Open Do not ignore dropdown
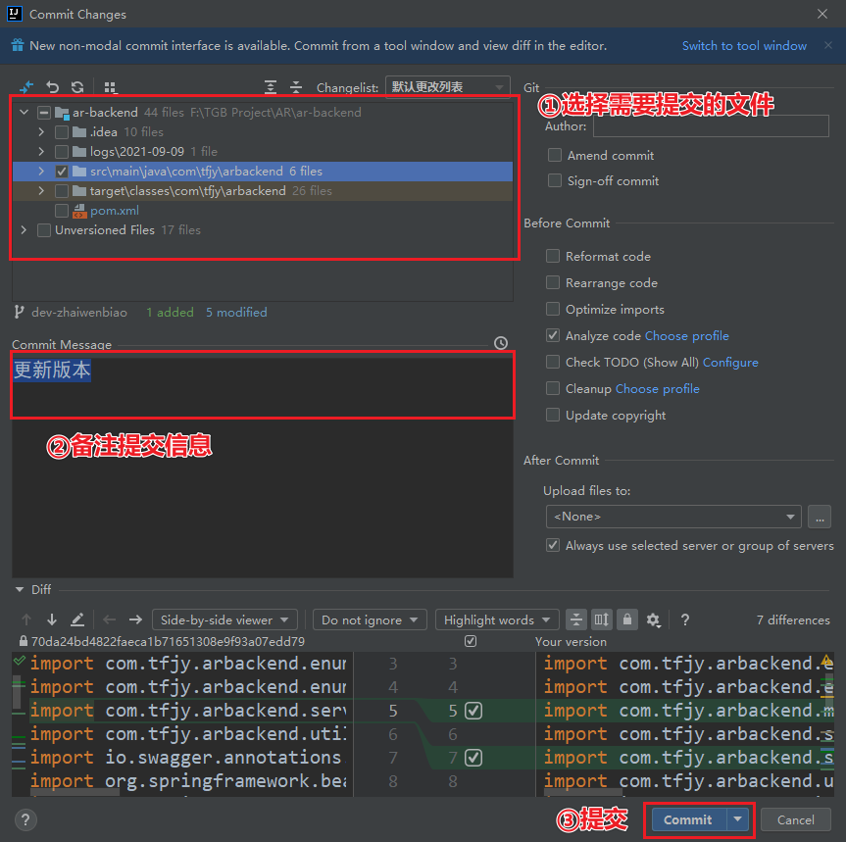The image size is (846, 842). [370, 619]
